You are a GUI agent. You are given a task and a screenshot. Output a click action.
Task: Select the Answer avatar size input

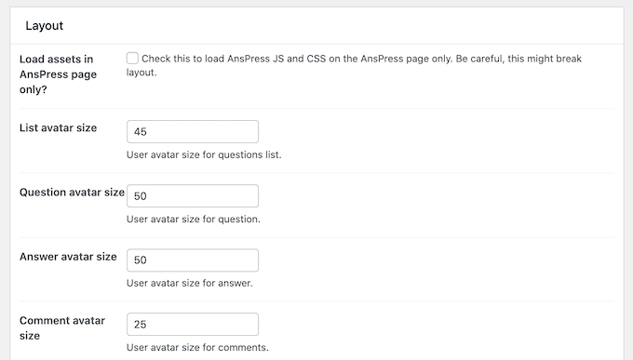click(x=193, y=260)
